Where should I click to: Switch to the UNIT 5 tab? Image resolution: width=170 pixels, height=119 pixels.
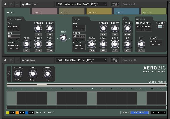[127, 12]
